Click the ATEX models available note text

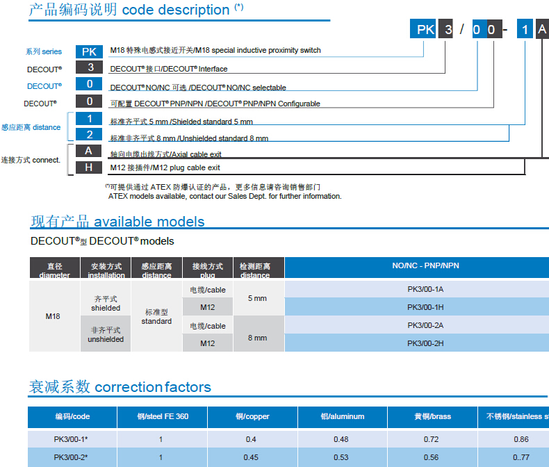(x=224, y=197)
